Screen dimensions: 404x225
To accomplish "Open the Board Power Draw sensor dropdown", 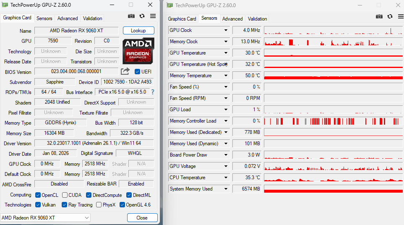I will click(x=226, y=155).
